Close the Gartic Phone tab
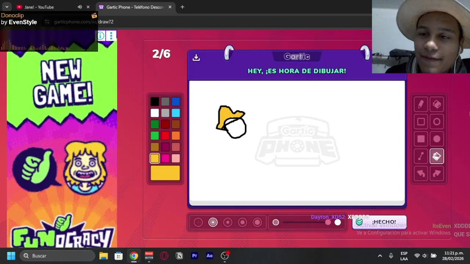The image size is (470, 264). click(x=170, y=7)
